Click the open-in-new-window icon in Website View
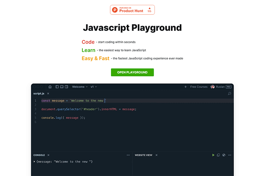The height and width of the screenshot is (176, 265). coord(218,155)
